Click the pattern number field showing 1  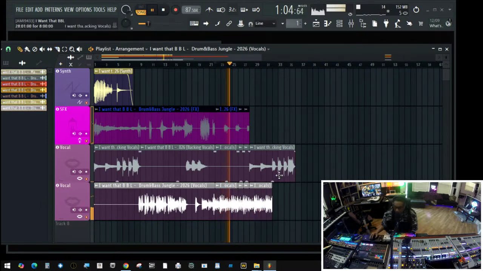click(x=294, y=24)
